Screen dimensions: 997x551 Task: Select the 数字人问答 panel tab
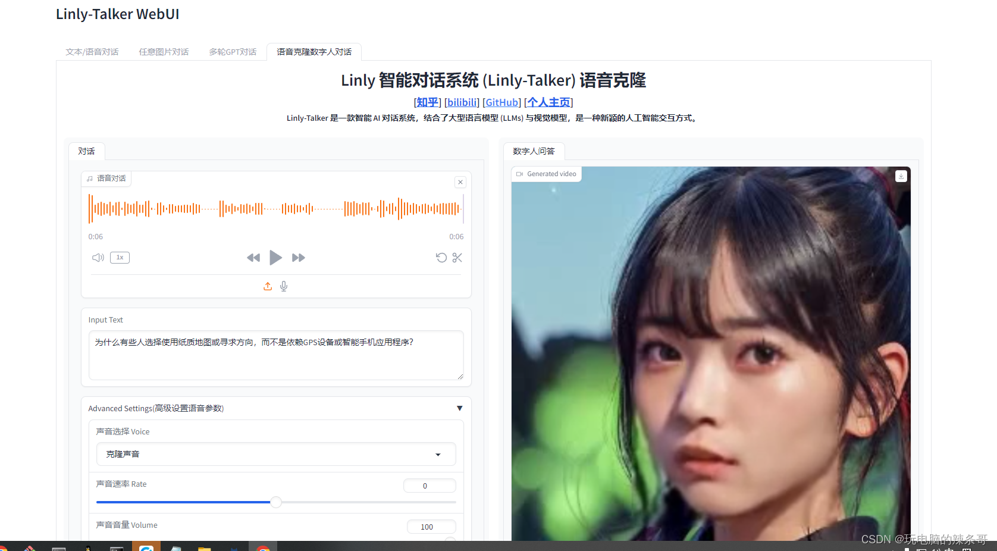[534, 151]
